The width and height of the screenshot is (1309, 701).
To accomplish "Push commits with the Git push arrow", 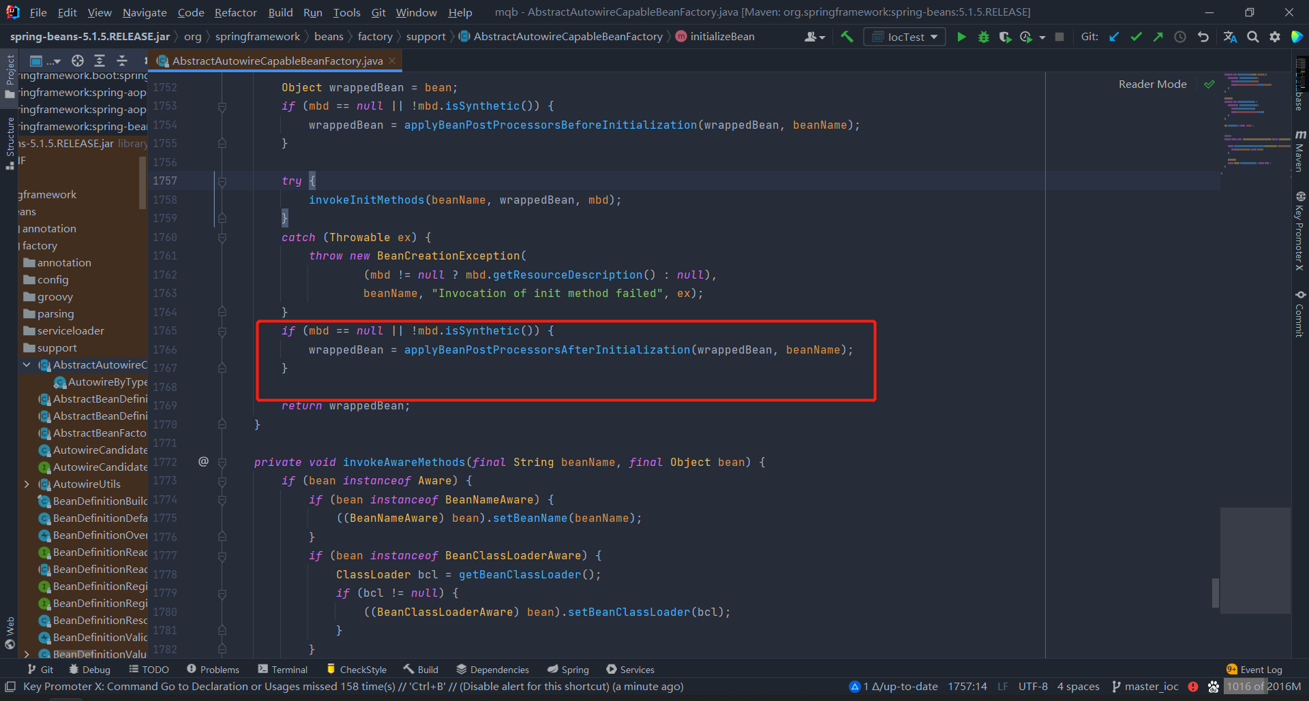I will point(1158,37).
